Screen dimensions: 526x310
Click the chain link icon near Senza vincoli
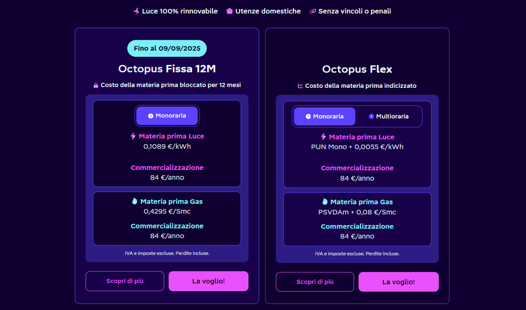313,11
